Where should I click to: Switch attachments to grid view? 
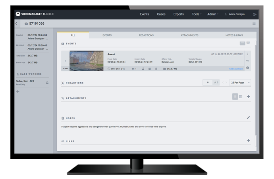[235, 97]
